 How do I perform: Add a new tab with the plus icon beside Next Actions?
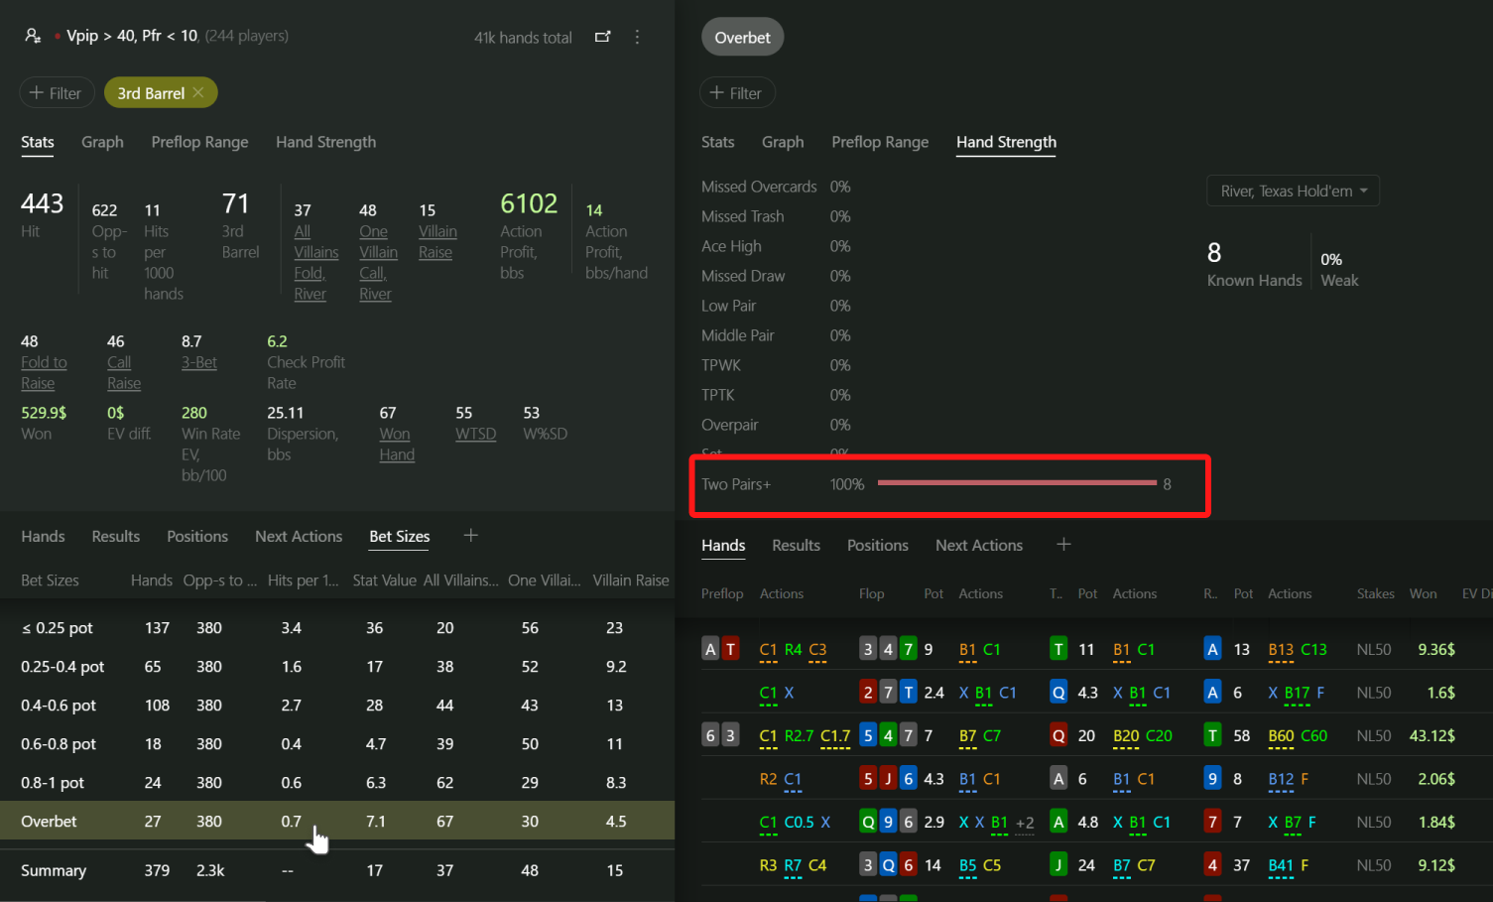pos(1063,545)
